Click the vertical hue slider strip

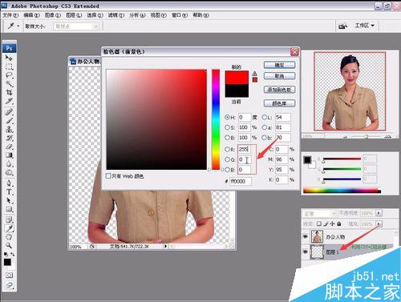click(x=216, y=119)
